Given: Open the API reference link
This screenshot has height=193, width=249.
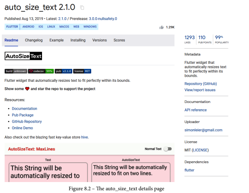Looking at the screenshot, I should 196,110.
